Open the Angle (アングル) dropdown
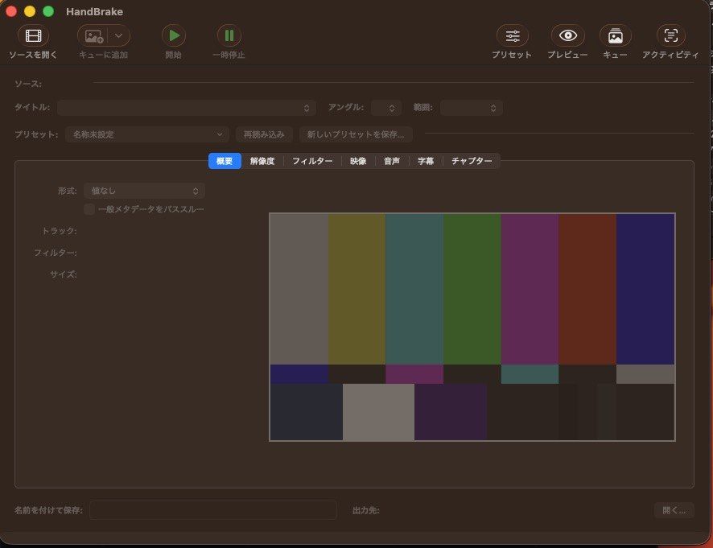 point(386,108)
